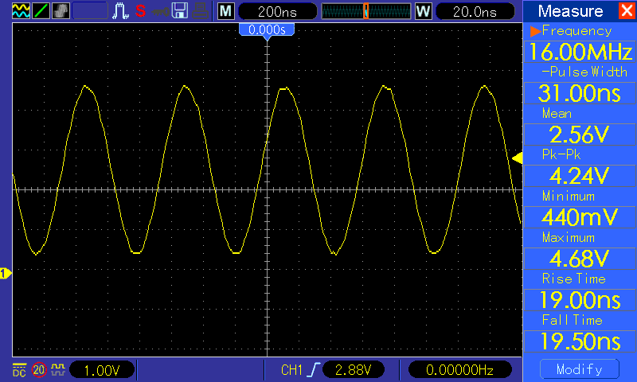The image size is (637, 382).
Task: Select the 200ns main timebase value
Action: [277, 11]
